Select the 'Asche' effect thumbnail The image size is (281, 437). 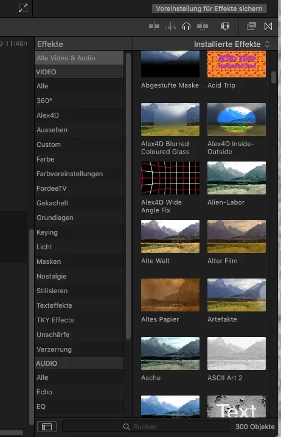pyautogui.click(x=170, y=354)
